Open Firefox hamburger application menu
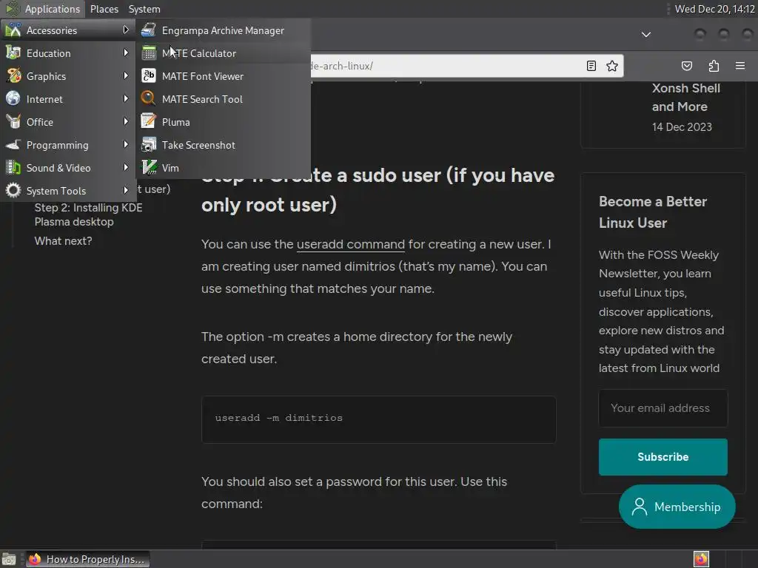758x568 pixels. (x=740, y=66)
